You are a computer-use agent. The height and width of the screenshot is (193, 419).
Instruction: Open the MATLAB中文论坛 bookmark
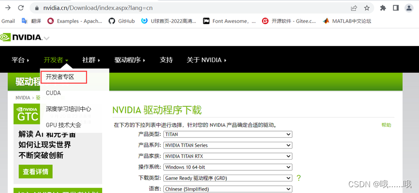click(x=347, y=21)
